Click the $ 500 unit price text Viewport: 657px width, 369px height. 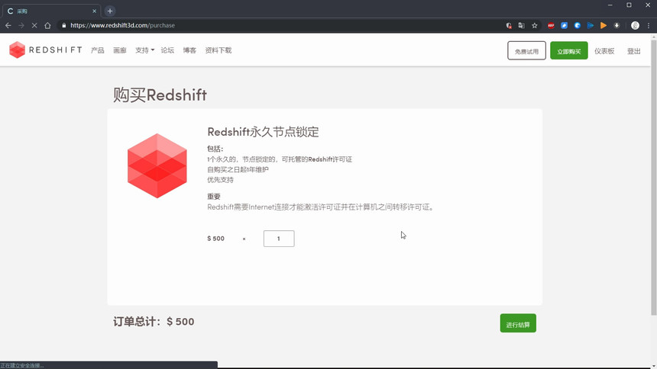tap(215, 239)
